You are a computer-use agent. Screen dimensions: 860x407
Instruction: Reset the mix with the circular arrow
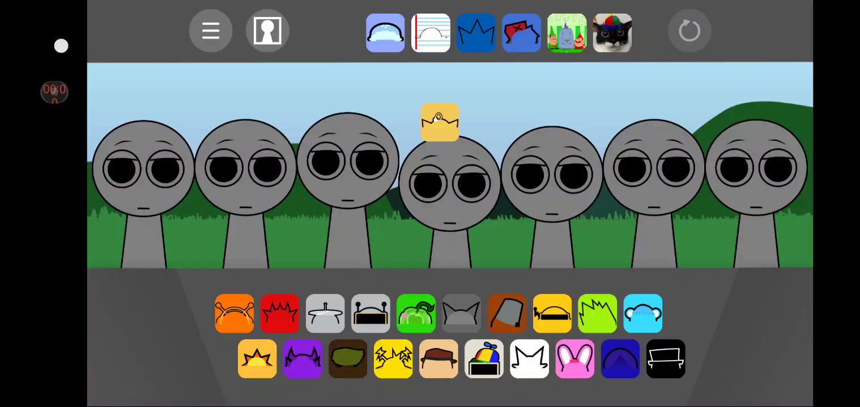[689, 31]
